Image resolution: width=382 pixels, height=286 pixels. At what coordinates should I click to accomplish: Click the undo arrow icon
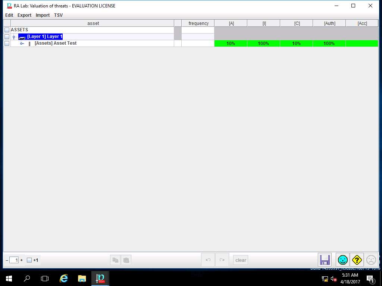pos(208,260)
